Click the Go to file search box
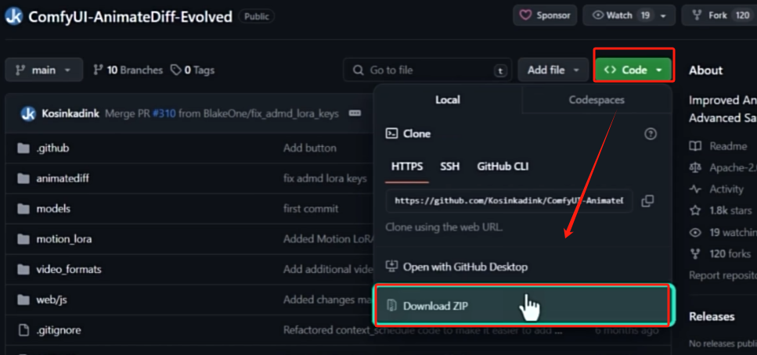The height and width of the screenshot is (355, 757). (427, 70)
